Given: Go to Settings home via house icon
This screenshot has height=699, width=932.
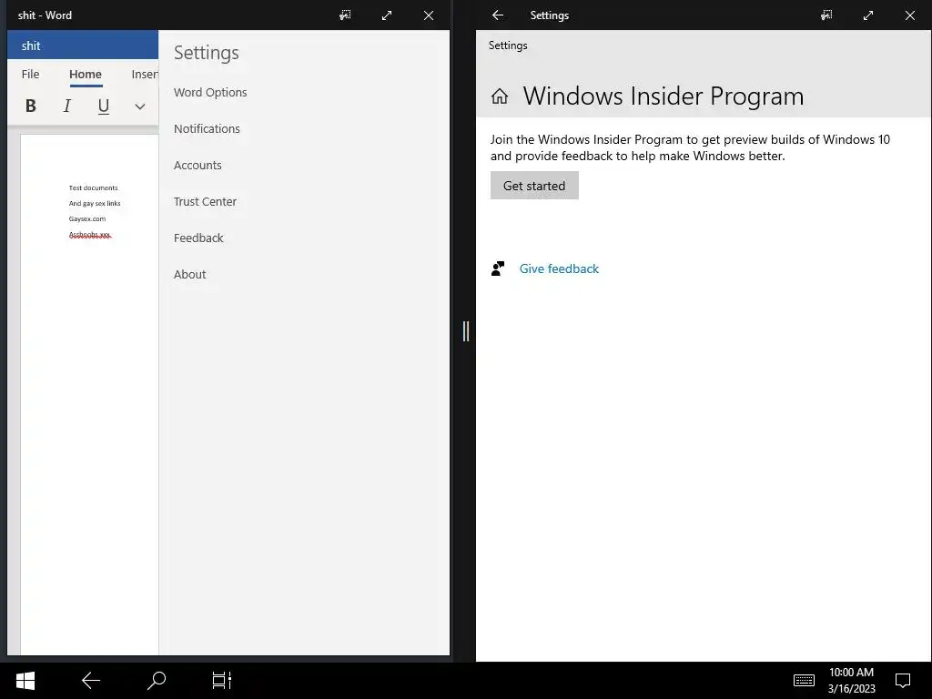Looking at the screenshot, I should pos(500,96).
